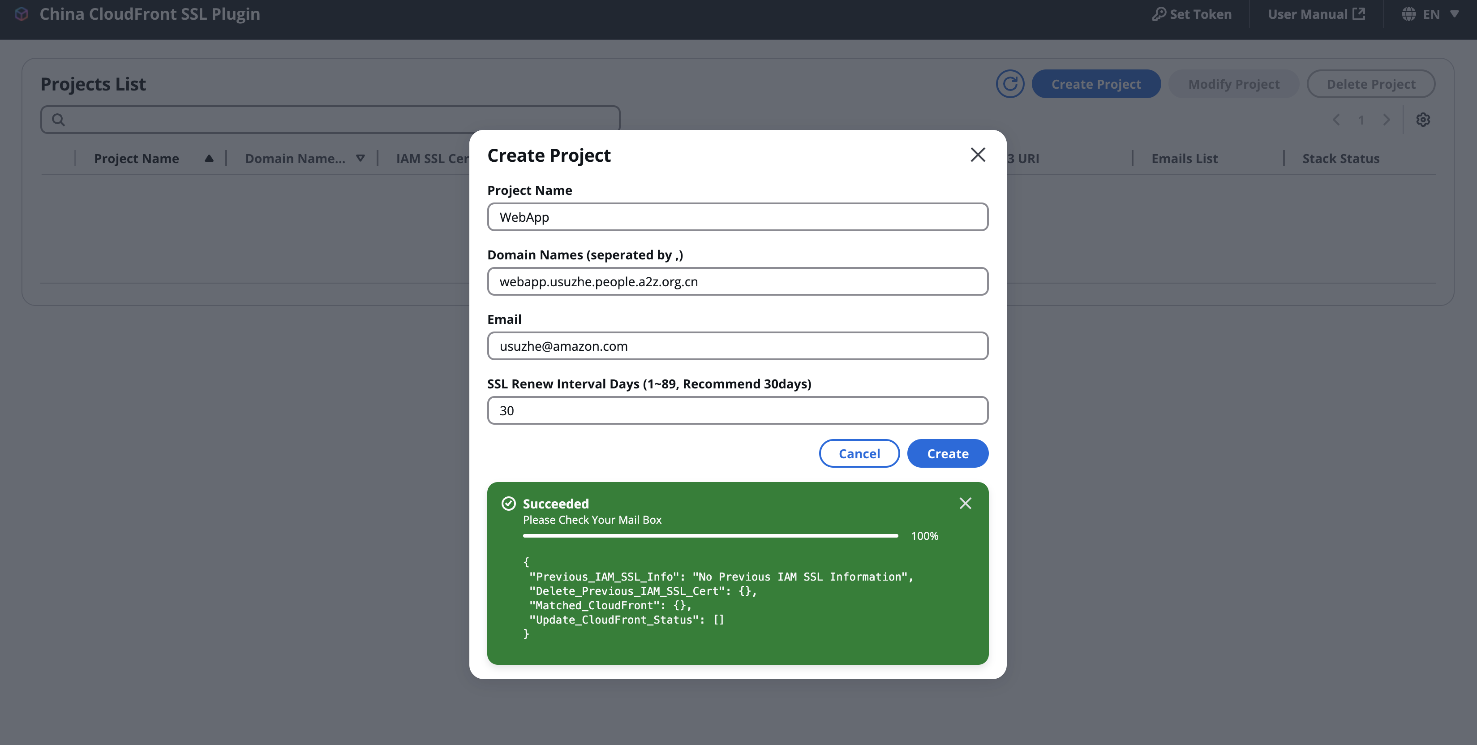Select page number 1
Viewport: 1477px width, 745px height.
[1361, 120]
